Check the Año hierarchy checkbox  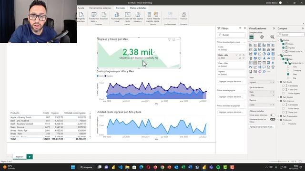(288, 66)
